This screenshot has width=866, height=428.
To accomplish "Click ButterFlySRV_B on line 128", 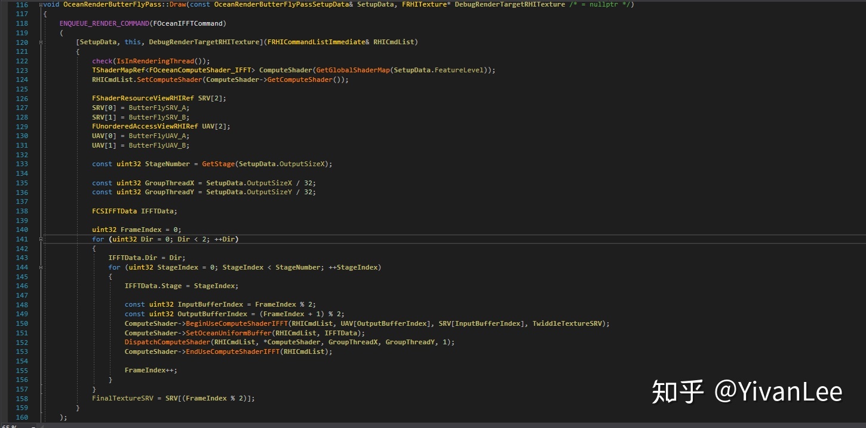I will pos(157,117).
